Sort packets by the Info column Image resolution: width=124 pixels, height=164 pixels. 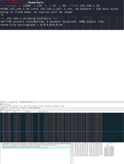point(47,112)
